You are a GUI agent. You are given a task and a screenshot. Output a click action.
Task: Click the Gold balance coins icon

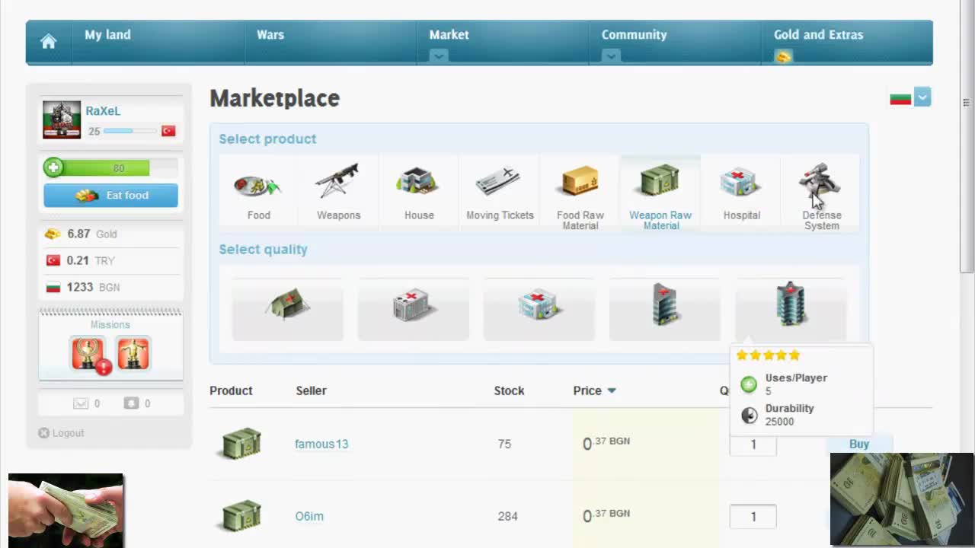coord(53,234)
